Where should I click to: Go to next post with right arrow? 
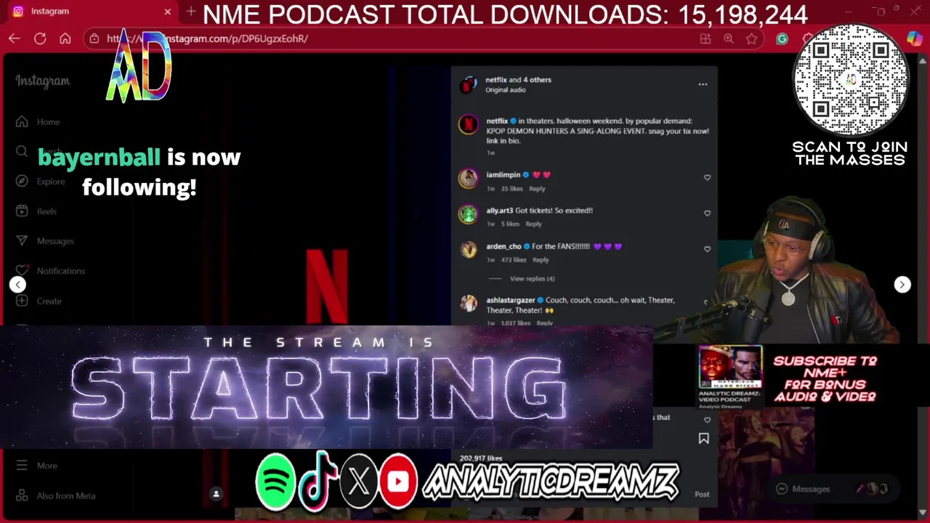pyautogui.click(x=902, y=285)
